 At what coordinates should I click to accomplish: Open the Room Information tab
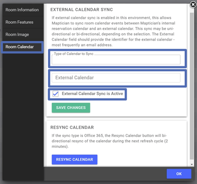(22, 10)
